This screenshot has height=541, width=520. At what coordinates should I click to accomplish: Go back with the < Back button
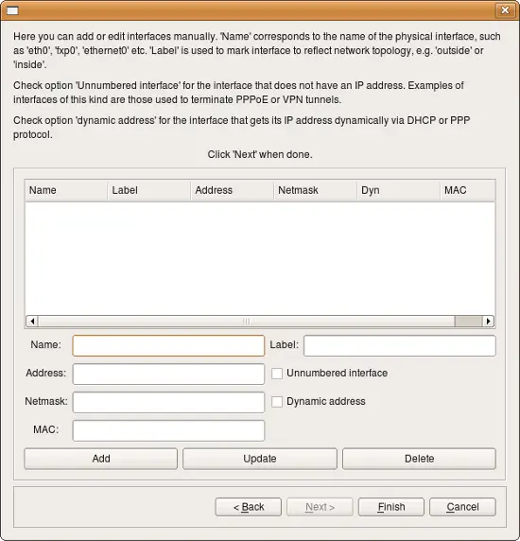249,507
